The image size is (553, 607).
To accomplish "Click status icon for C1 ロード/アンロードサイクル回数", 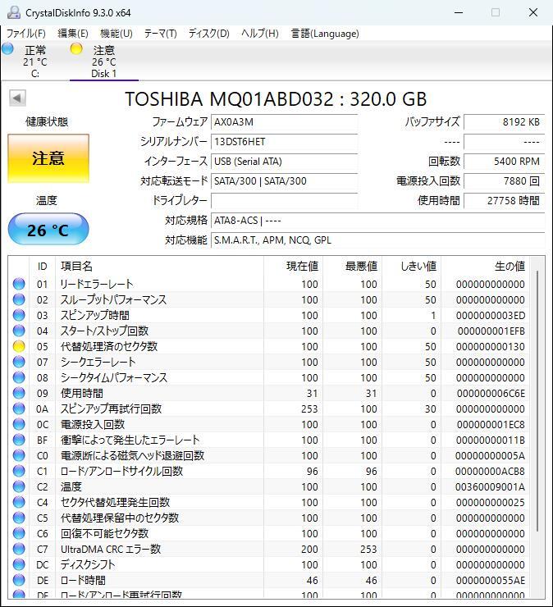I will [x=19, y=471].
